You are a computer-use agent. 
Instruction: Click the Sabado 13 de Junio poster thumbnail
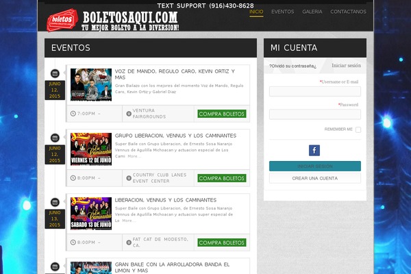tap(91, 214)
